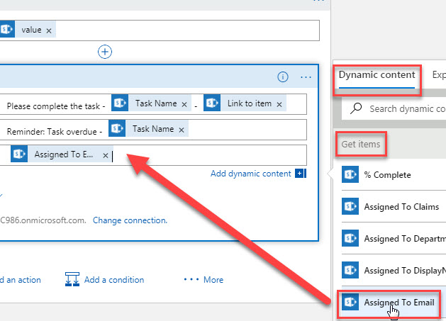Switch to the Dynamic content tab
The image size is (446, 321).
click(377, 74)
